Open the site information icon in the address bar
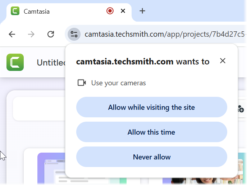Image resolution: width=247 pixels, height=185 pixels. tap(74, 34)
